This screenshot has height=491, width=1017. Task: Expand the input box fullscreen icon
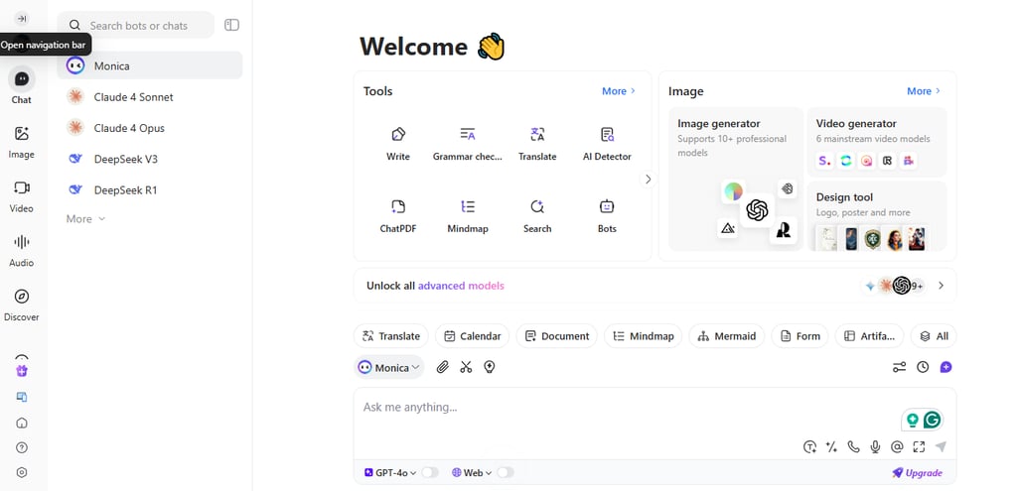(919, 446)
